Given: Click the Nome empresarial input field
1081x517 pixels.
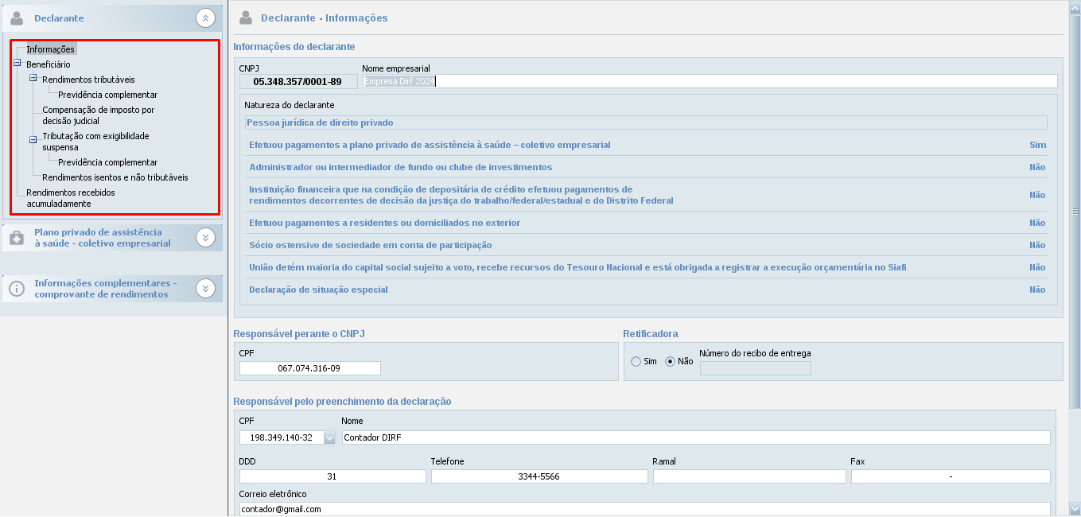Looking at the screenshot, I should pos(710,81).
